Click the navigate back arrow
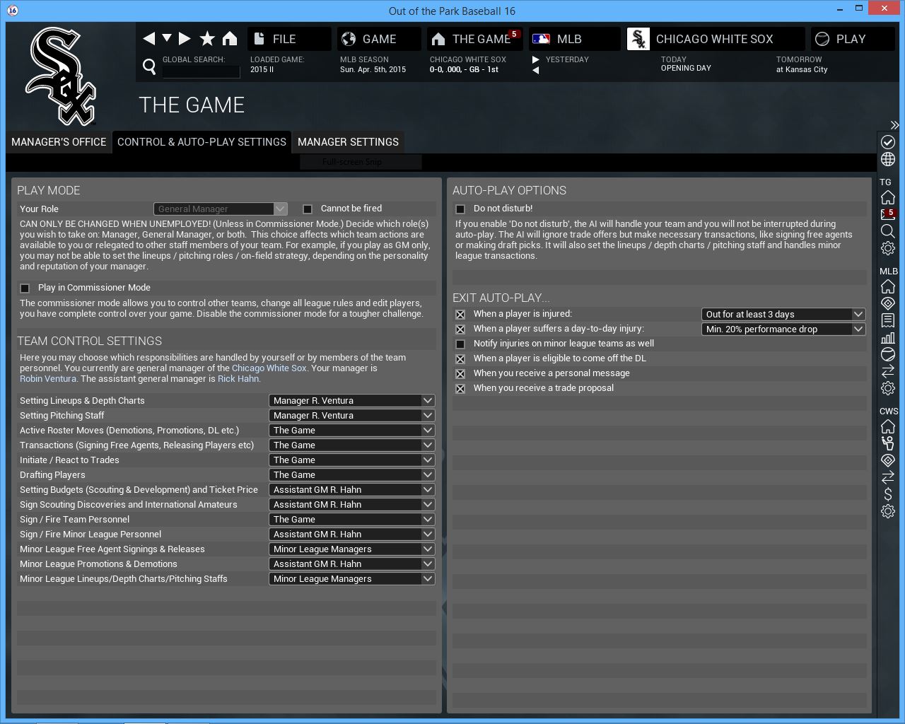This screenshot has width=905, height=724. click(x=148, y=39)
